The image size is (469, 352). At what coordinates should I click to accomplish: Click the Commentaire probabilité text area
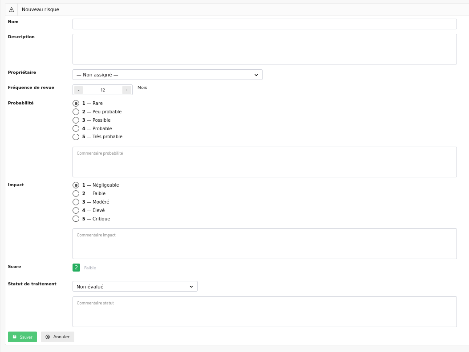pos(264,162)
